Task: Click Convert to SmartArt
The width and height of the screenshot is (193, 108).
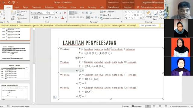Action: (110, 19)
